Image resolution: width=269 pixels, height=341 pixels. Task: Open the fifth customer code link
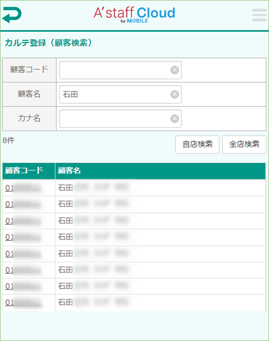23,254
